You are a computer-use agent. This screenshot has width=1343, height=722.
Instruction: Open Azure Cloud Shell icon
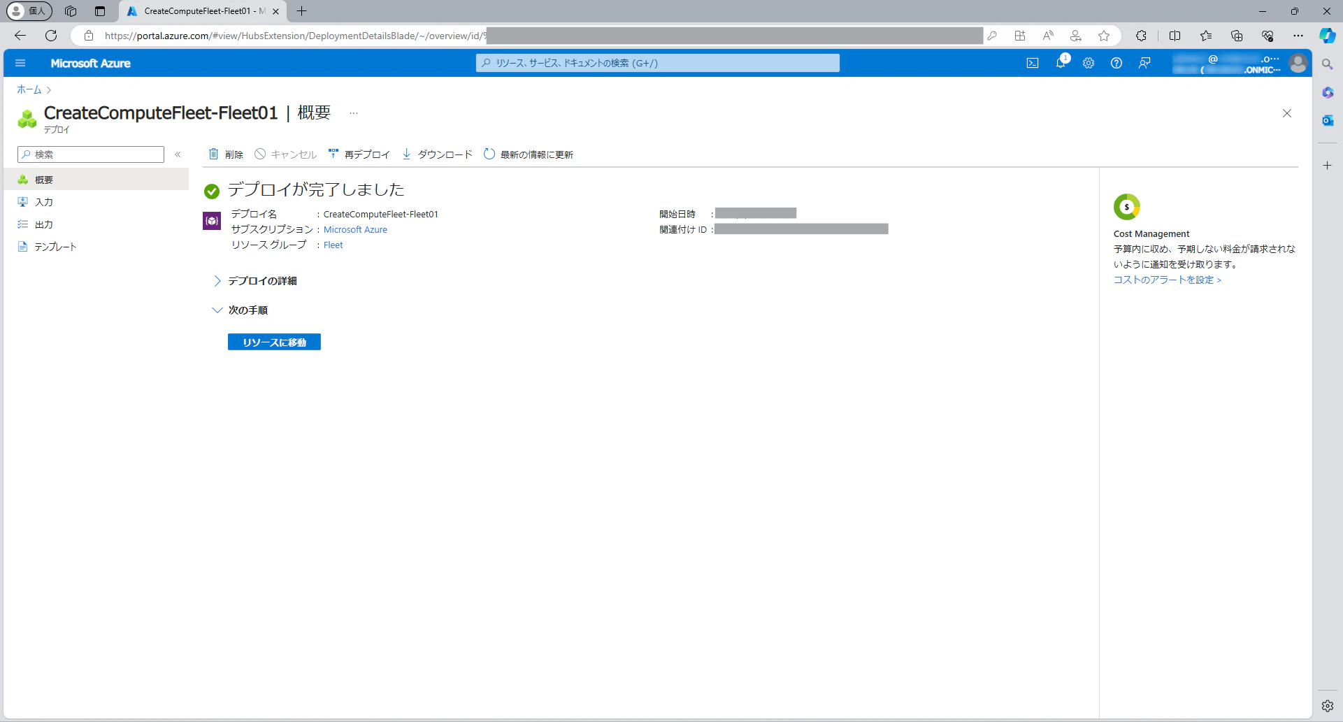click(x=1033, y=63)
